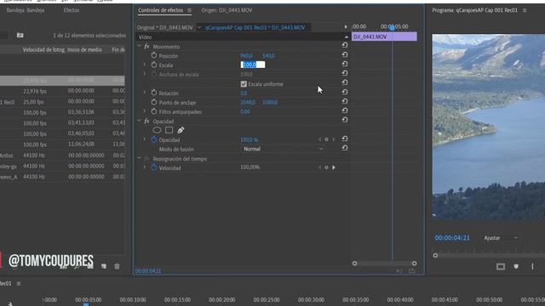The height and width of the screenshot is (306, 545).
Task: Go to next Velocidad keyframe
Action: coord(334,167)
